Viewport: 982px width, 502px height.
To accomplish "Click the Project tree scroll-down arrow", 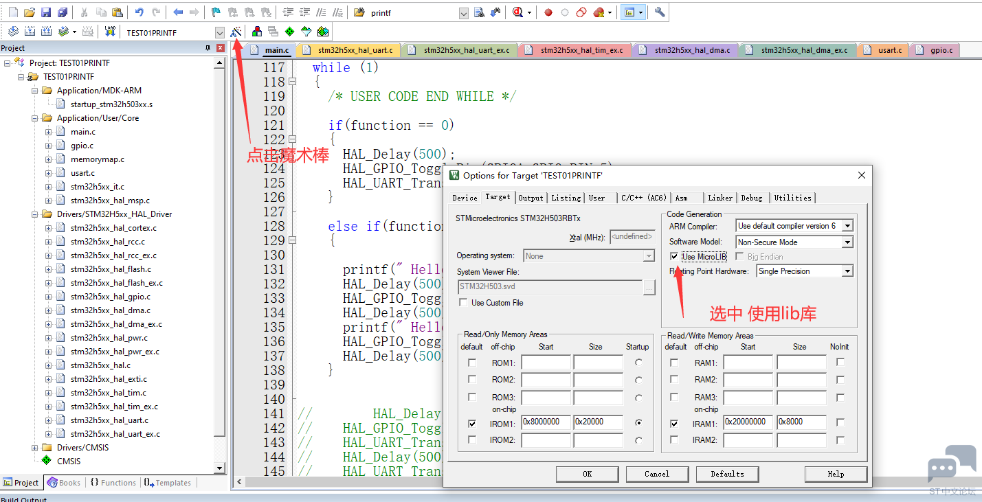I will coord(220,468).
